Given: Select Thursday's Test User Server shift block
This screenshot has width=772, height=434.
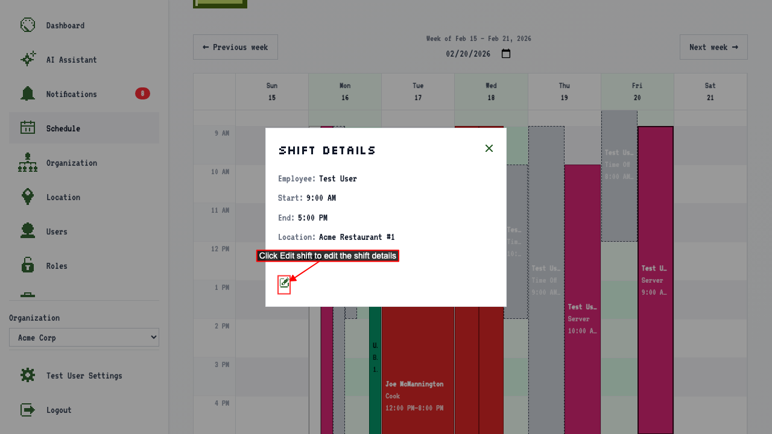Looking at the screenshot, I should point(583,299).
